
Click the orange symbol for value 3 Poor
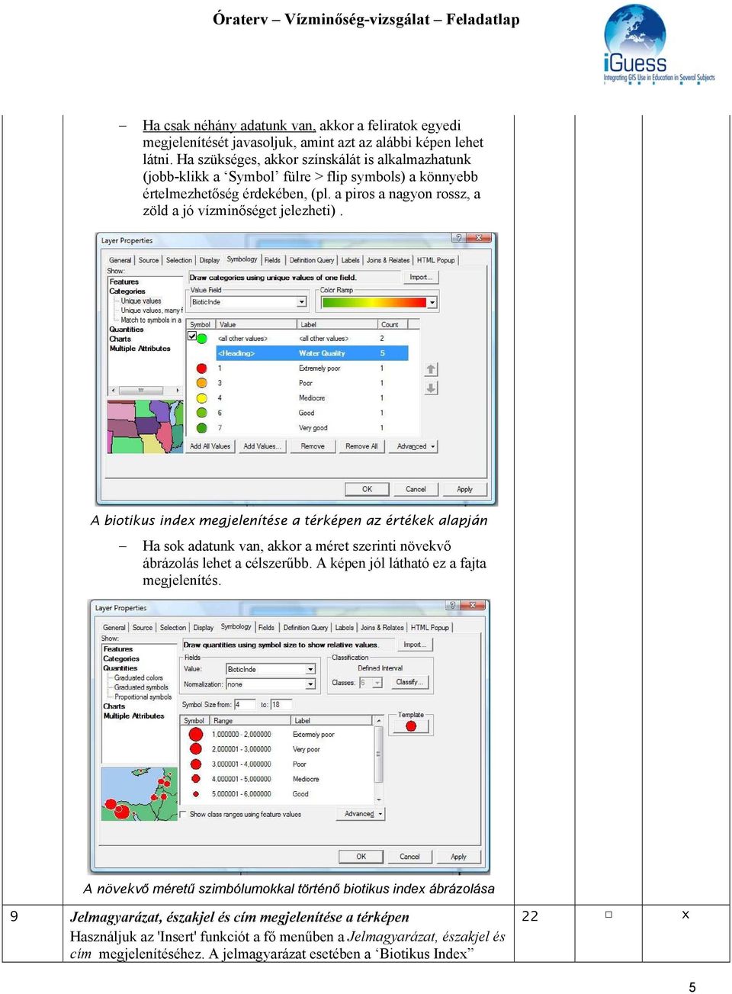(202, 383)
